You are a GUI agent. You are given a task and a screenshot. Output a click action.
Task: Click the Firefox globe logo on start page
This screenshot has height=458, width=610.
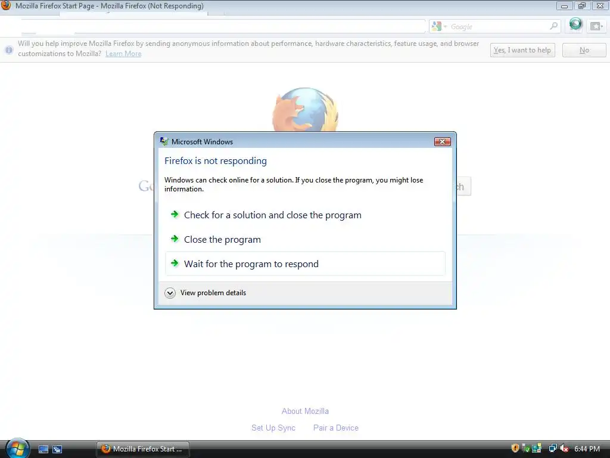pos(305,110)
